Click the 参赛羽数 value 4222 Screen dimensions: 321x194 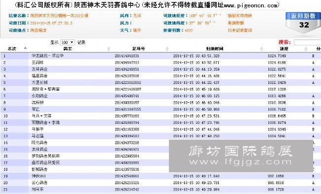click(x=189, y=31)
